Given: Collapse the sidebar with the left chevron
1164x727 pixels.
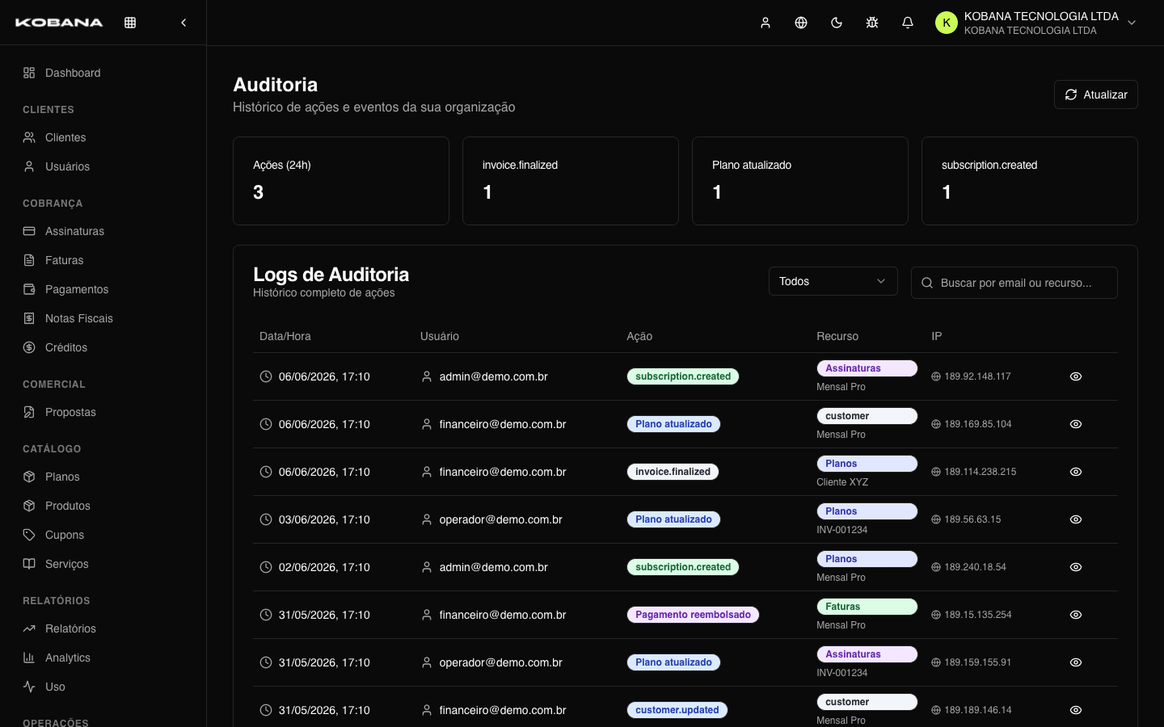Looking at the screenshot, I should (183, 23).
